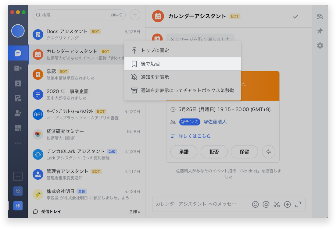Open video meetings from the sidebar

[18, 68]
